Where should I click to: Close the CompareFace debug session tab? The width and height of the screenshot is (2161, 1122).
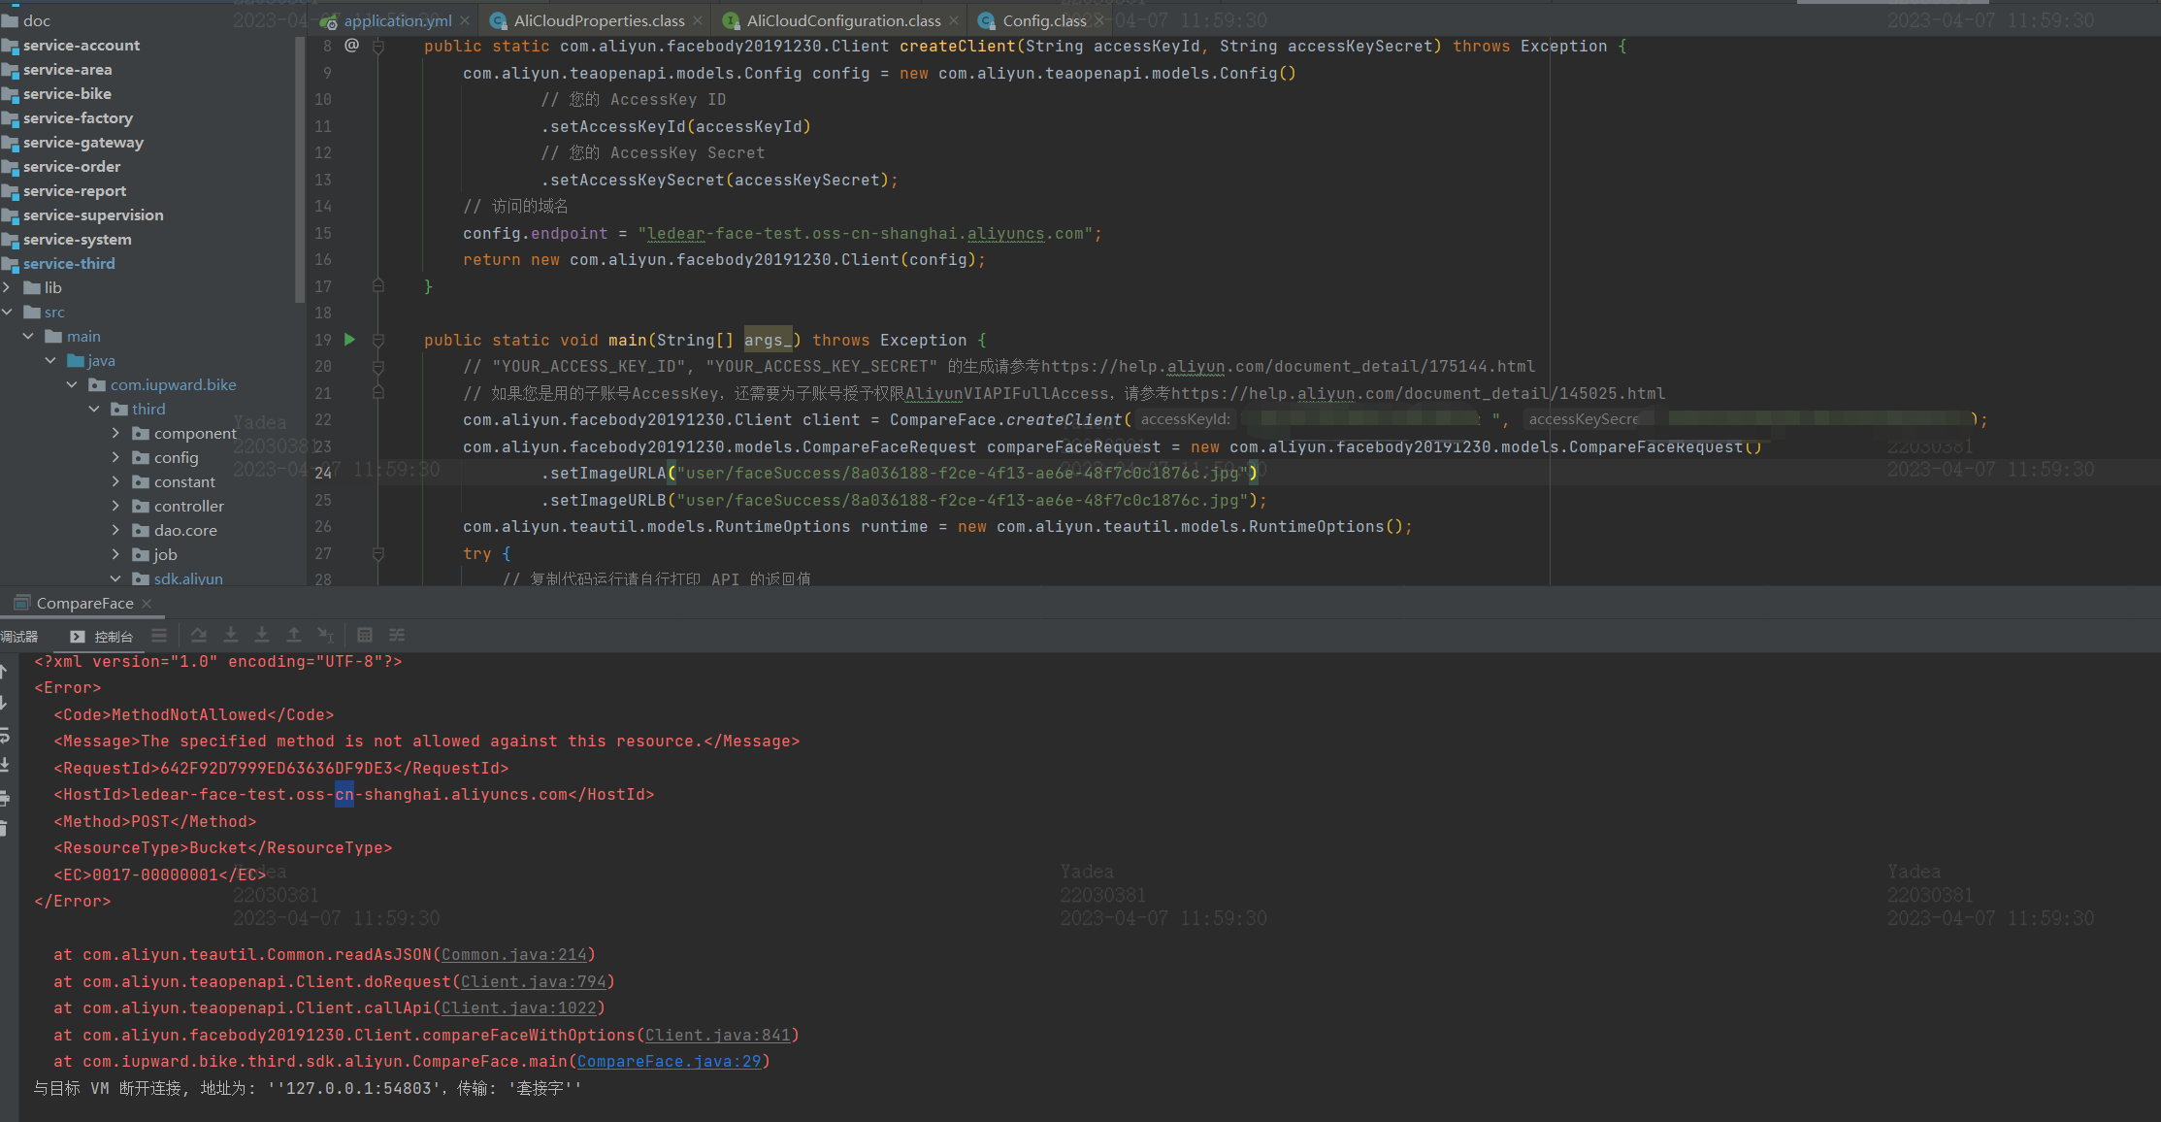[147, 604]
